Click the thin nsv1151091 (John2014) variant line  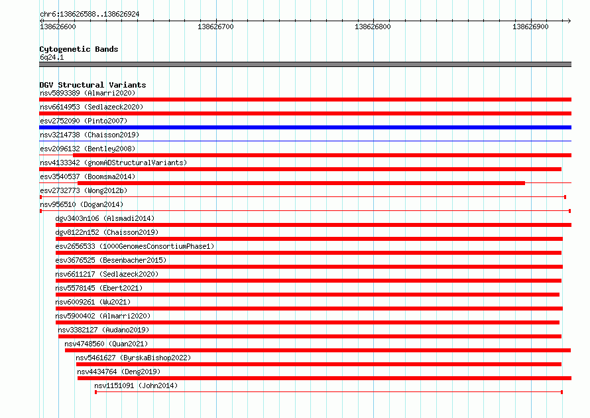[329, 392]
